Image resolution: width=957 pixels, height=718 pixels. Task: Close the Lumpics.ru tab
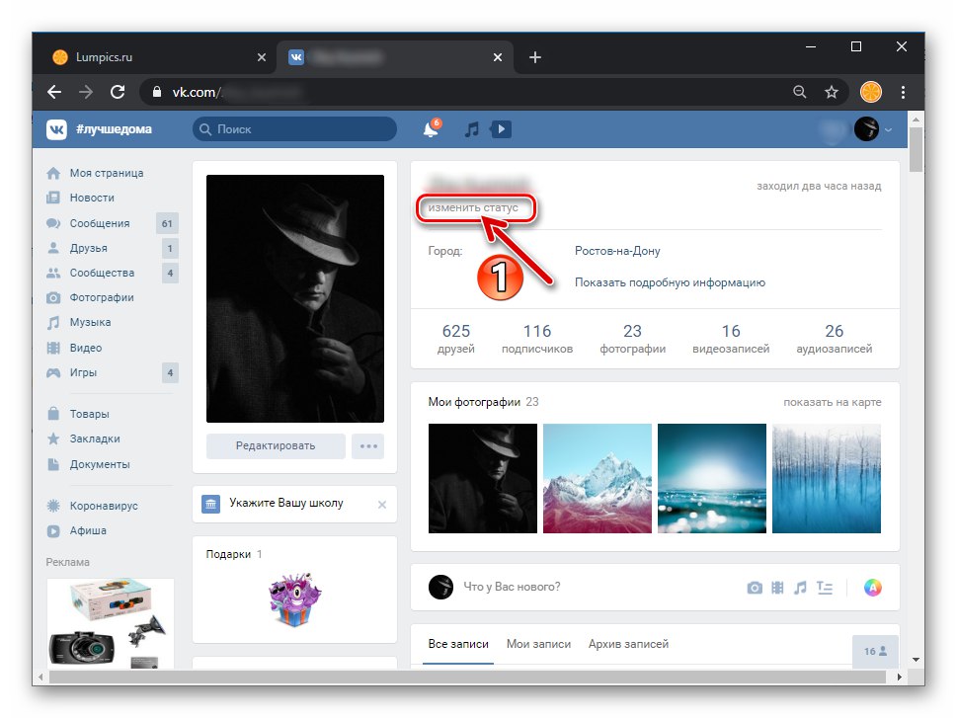tap(261, 57)
